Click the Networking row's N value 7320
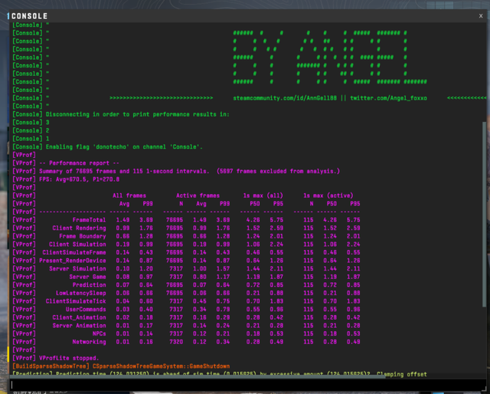The height and width of the screenshot is (394, 490). point(176,342)
